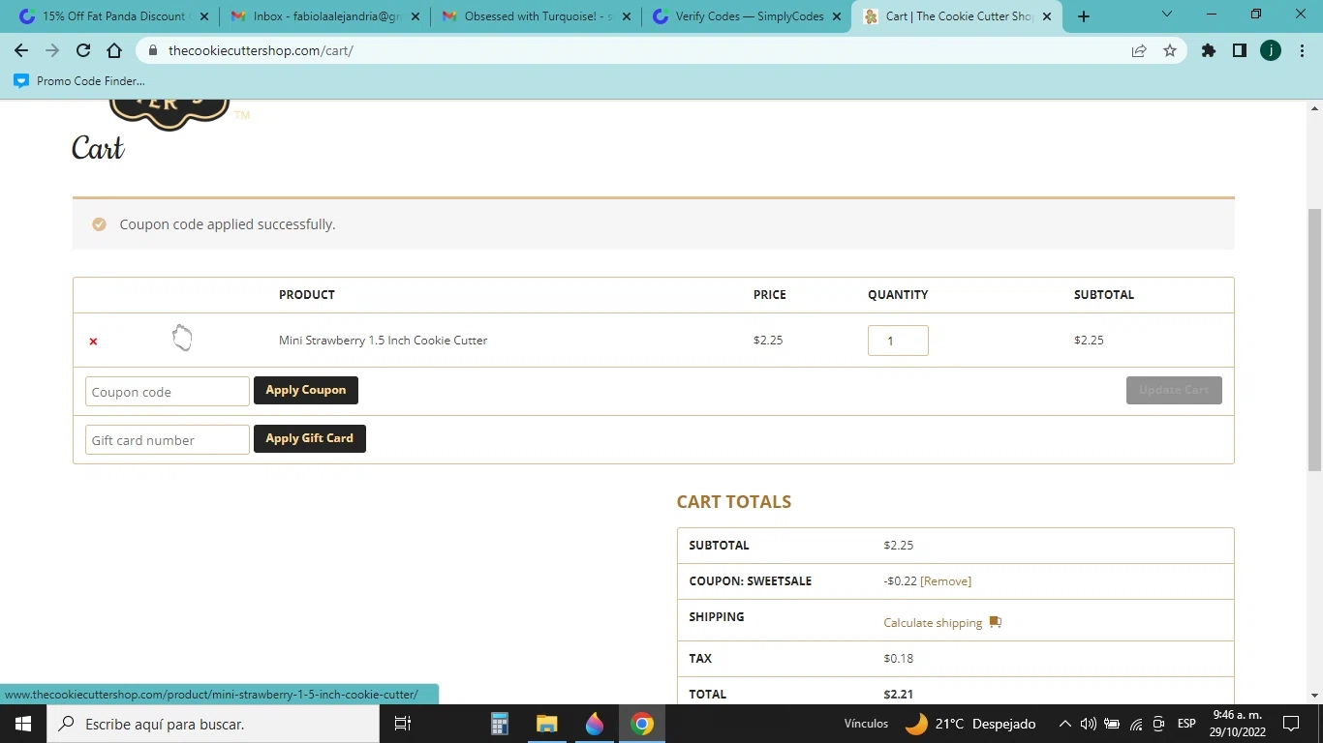Viewport: 1323px width, 743px height.
Task: Open the tab search dropdown chevron
Action: (x=1167, y=15)
